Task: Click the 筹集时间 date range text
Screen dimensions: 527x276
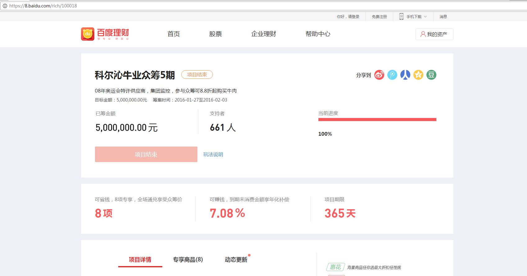Action: point(190,100)
